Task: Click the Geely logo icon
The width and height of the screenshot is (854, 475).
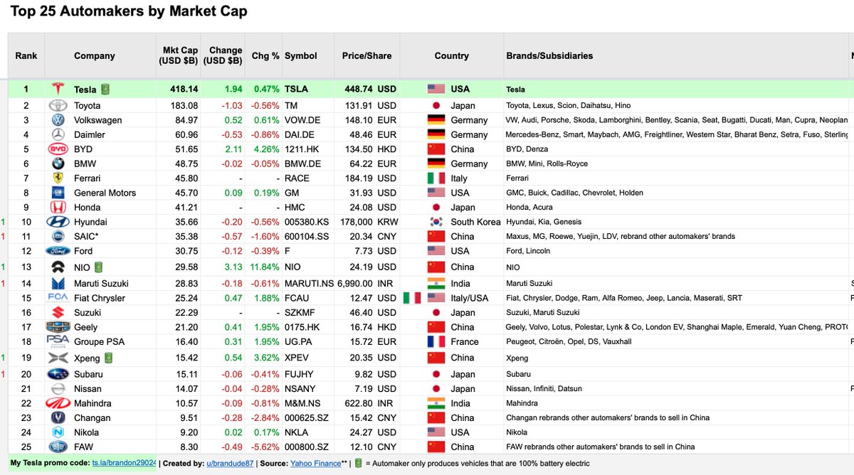Action: pos(58,327)
